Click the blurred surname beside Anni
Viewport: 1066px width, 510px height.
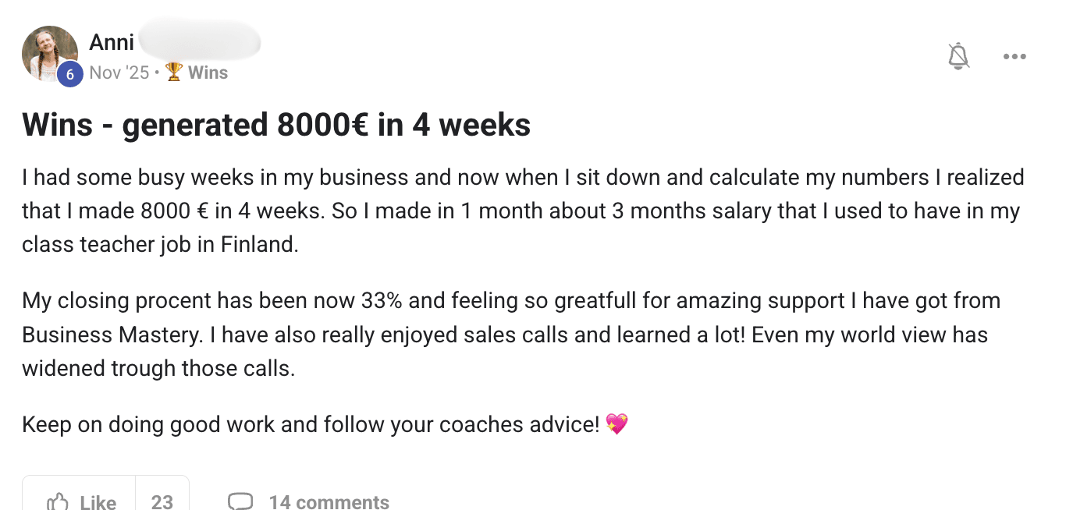click(201, 41)
